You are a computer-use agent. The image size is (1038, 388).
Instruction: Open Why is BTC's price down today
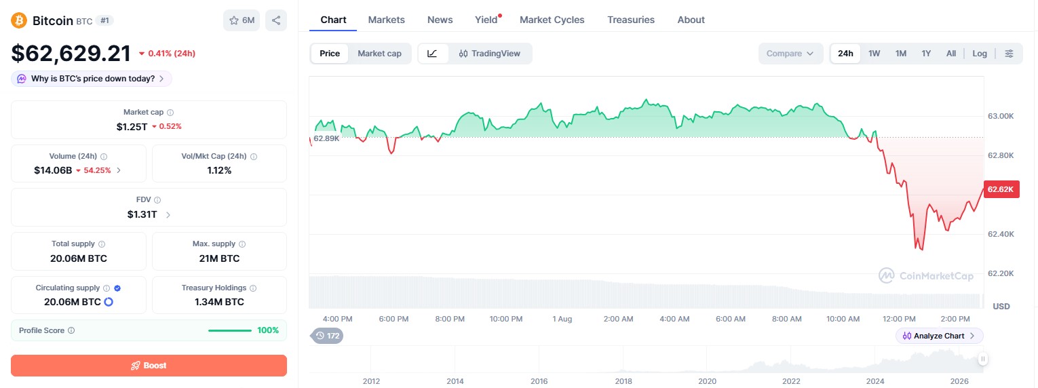tap(92, 79)
